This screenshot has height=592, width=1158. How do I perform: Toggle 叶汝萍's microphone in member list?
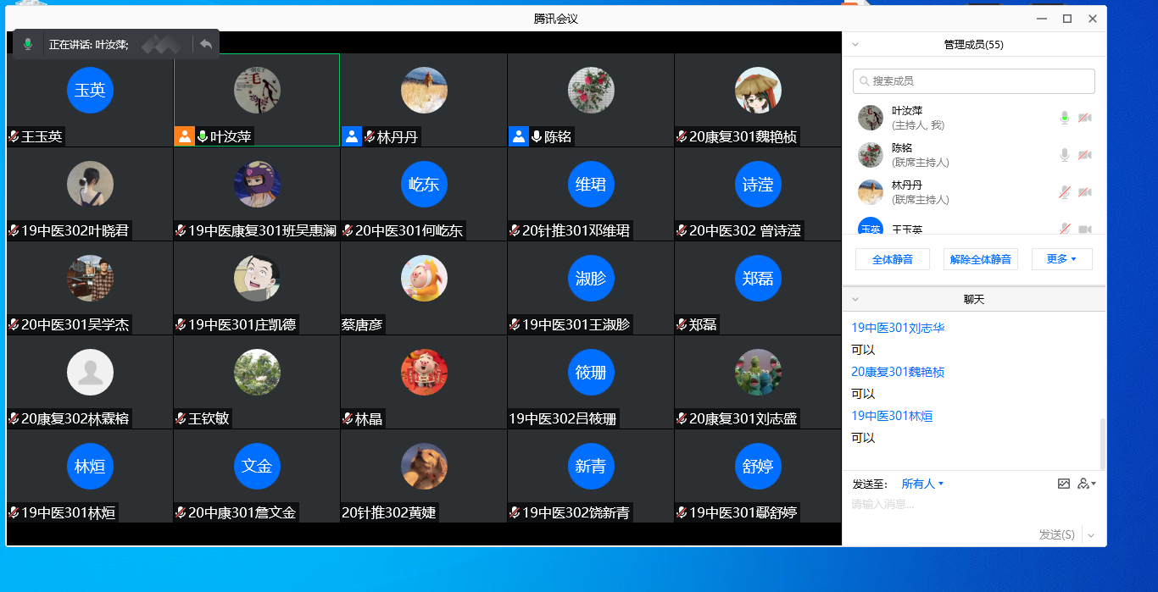[1065, 118]
